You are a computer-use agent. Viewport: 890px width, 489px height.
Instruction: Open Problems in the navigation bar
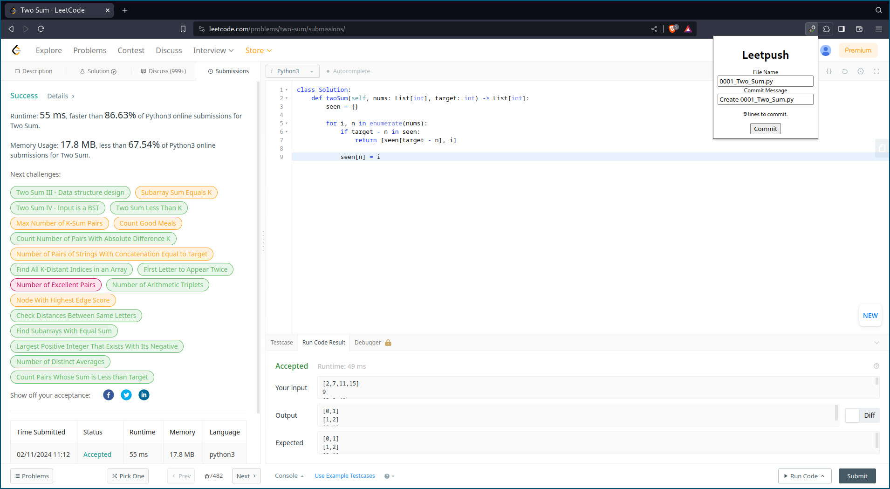(x=90, y=50)
